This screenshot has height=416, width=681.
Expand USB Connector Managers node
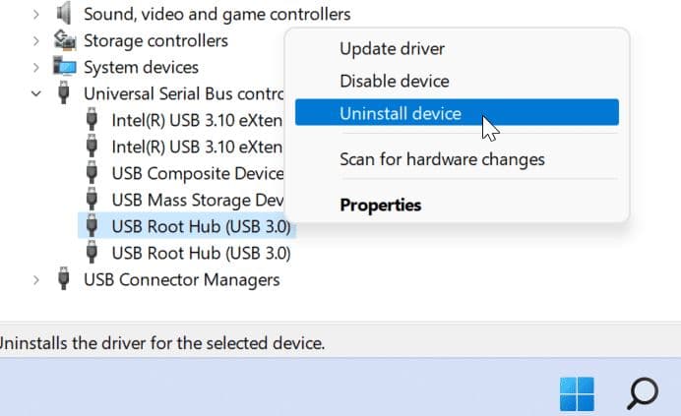click(35, 279)
